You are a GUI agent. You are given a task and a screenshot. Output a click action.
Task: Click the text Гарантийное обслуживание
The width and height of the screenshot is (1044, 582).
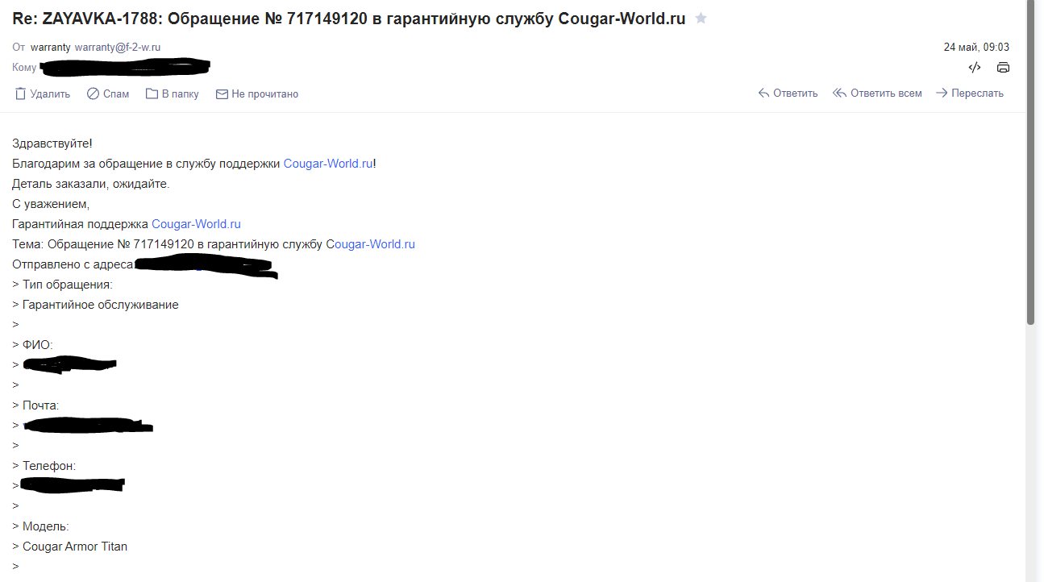[101, 305]
